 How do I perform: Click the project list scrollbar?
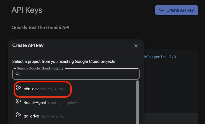138,102
